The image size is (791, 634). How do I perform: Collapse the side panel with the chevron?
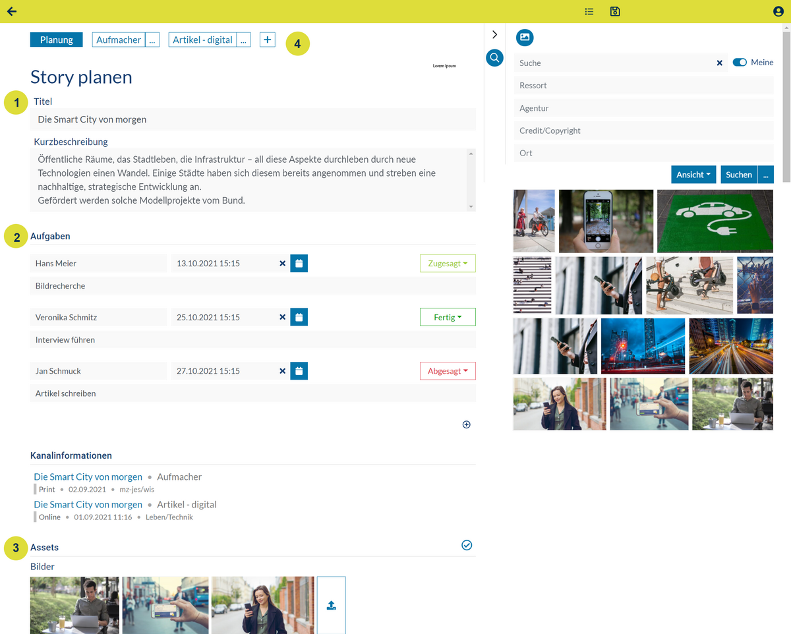pos(494,34)
